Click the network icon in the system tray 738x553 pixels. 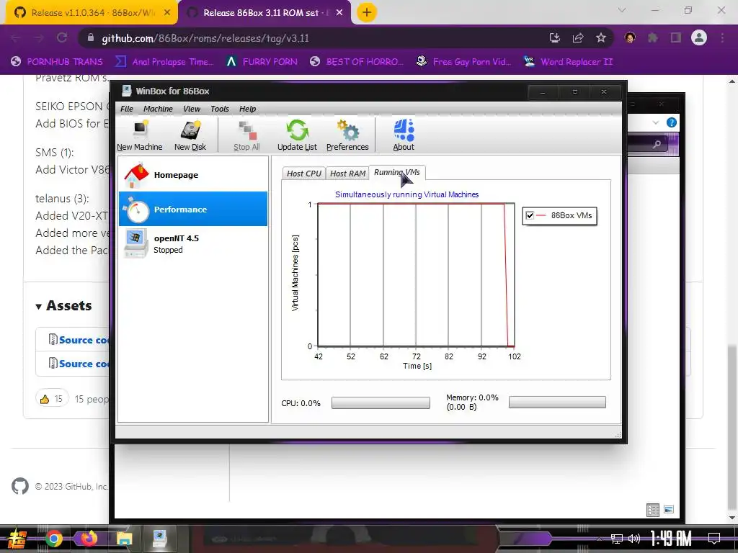tap(616, 539)
